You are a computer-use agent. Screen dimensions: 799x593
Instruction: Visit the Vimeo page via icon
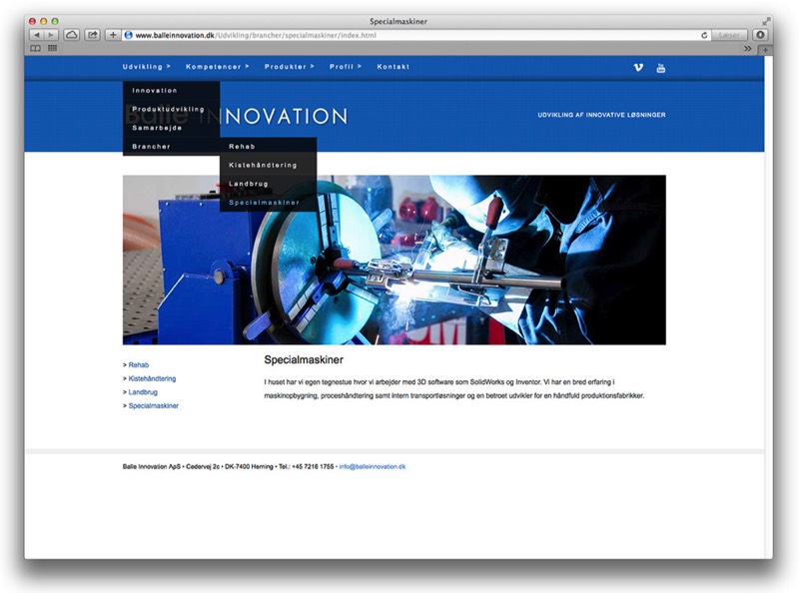[x=638, y=67]
